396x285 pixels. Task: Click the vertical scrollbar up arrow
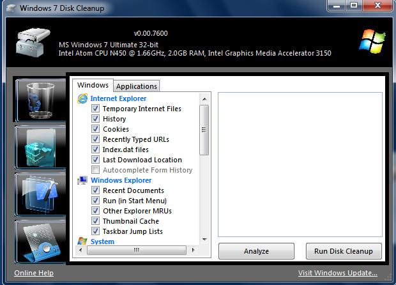coord(204,99)
